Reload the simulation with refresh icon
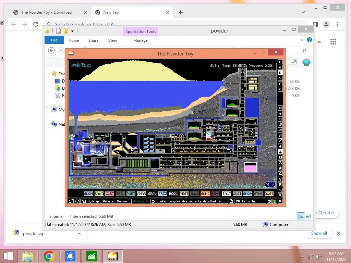Viewport: 351px width, 263px height. 77,201
